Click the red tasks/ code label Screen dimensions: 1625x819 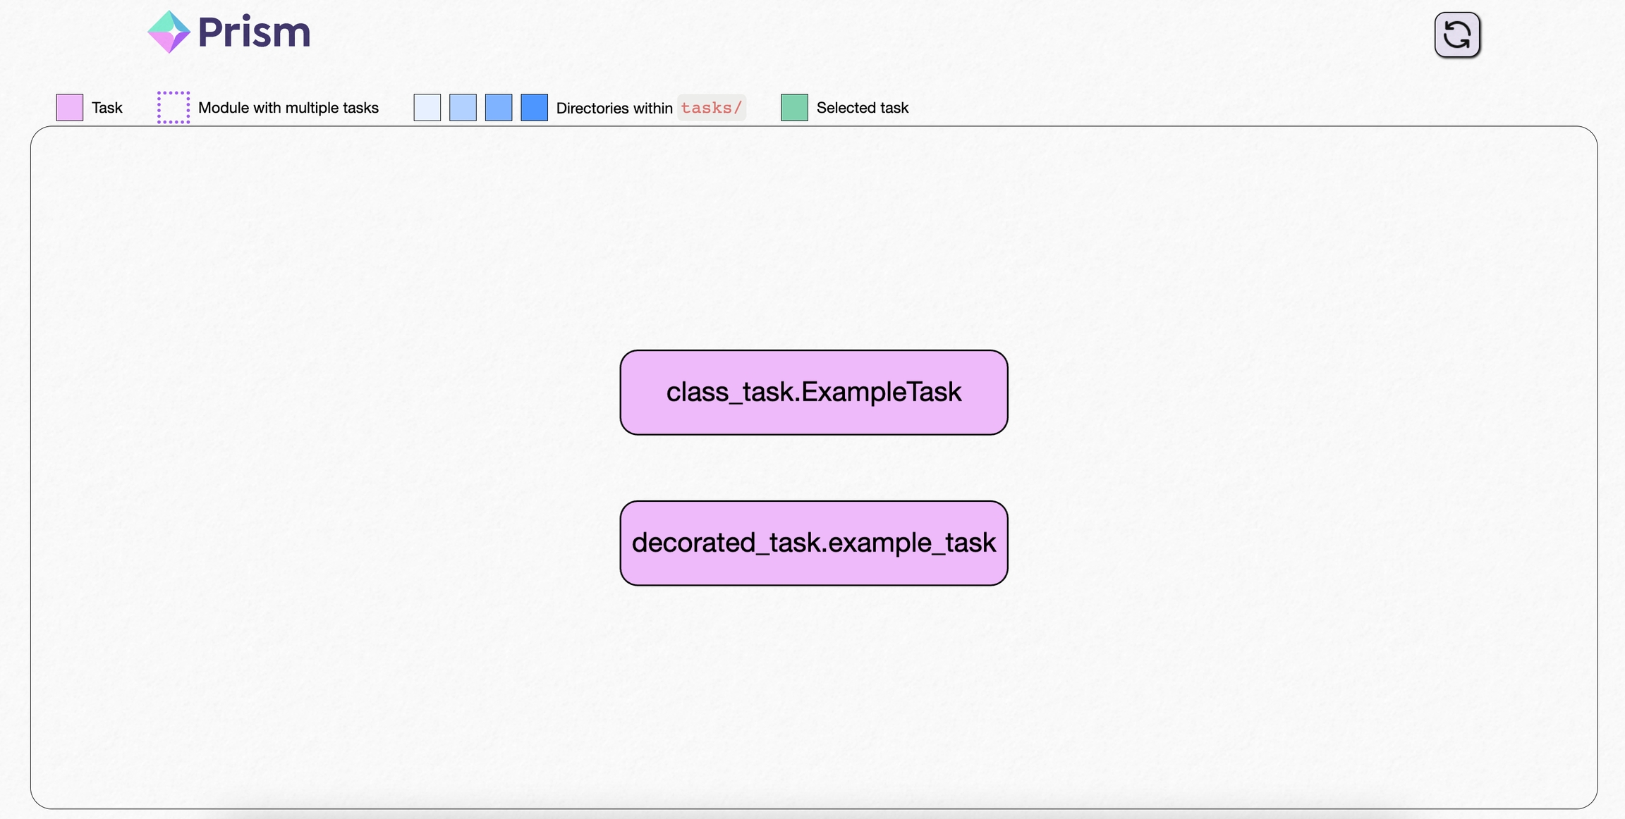click(x=711, y=108)
